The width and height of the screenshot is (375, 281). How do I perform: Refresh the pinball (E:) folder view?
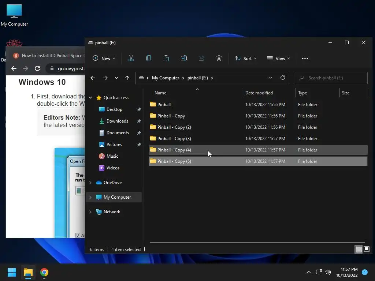[282, 78]
